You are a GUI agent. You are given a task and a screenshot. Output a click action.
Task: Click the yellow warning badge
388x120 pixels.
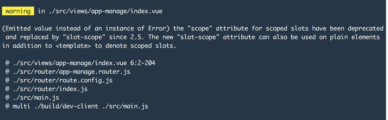click(x=18, y=11)
